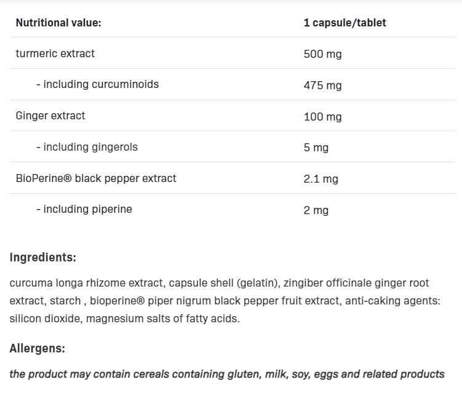Viewport: 462px width, 409px height.
Task: Click the 2.1 mg black pepper value
Action: [x=321, y=179]
